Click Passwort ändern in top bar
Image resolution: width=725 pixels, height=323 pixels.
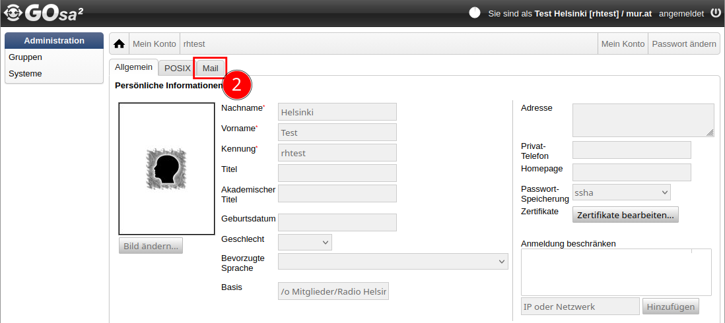683,44
